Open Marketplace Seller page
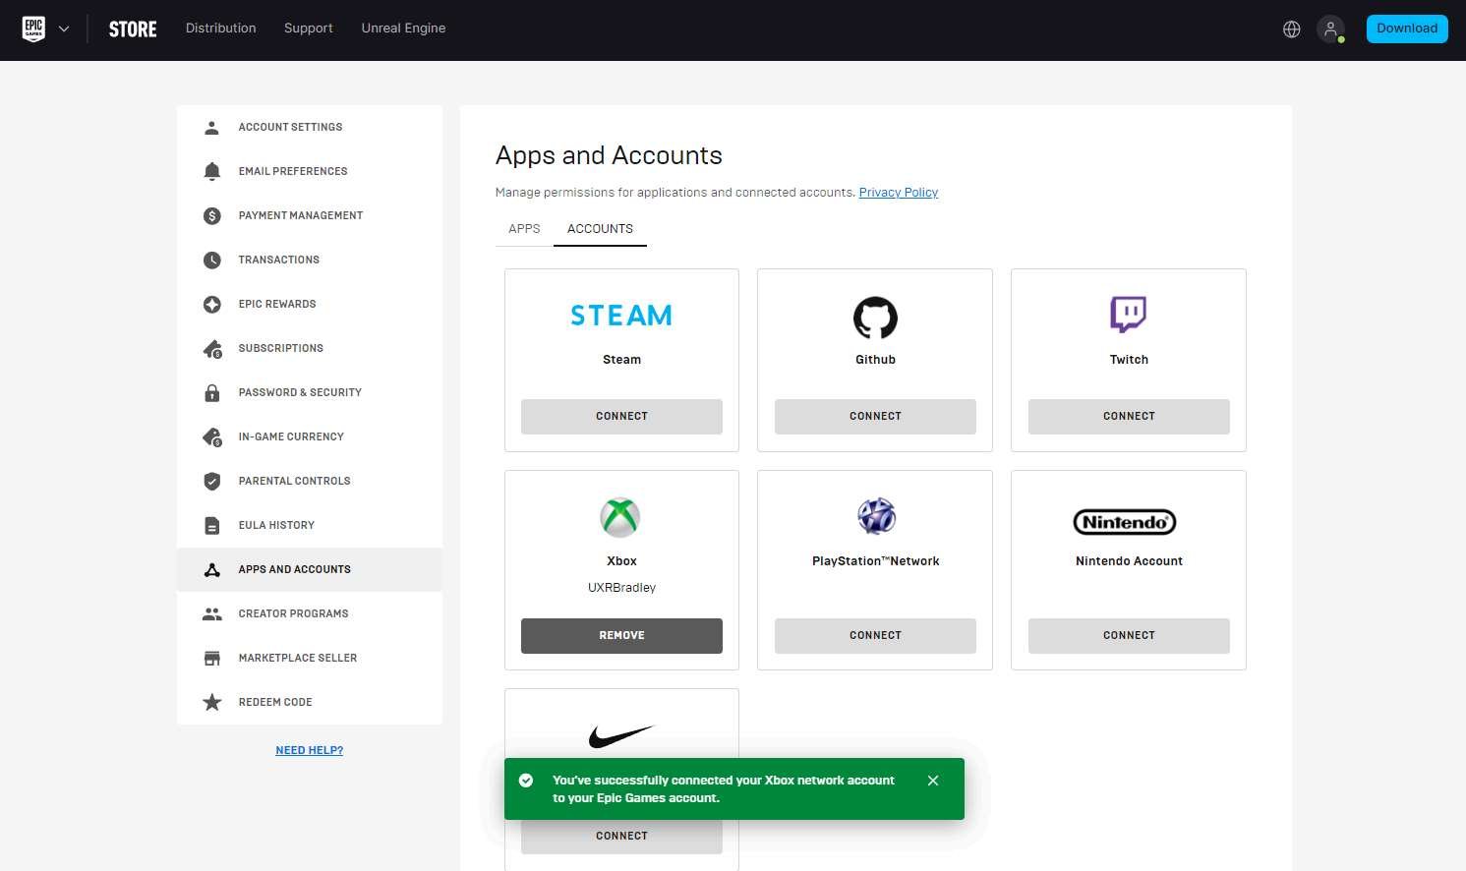Image resolution: width=1466 pixels, height=871 pixels. (310, 659)
